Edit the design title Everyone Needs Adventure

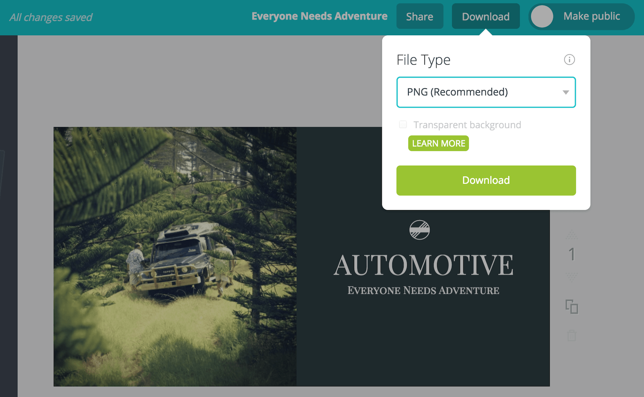point(319,16)
